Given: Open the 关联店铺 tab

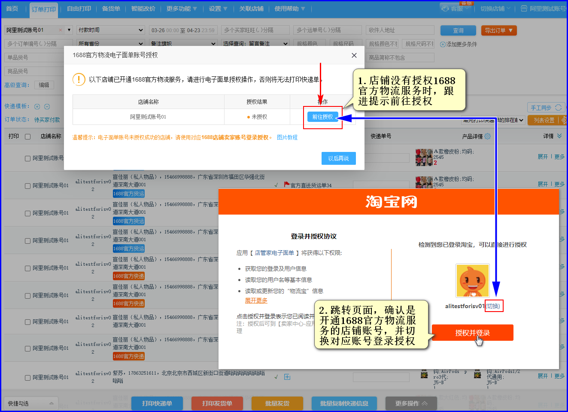Looking at the screenshot, I should [251, 9].
